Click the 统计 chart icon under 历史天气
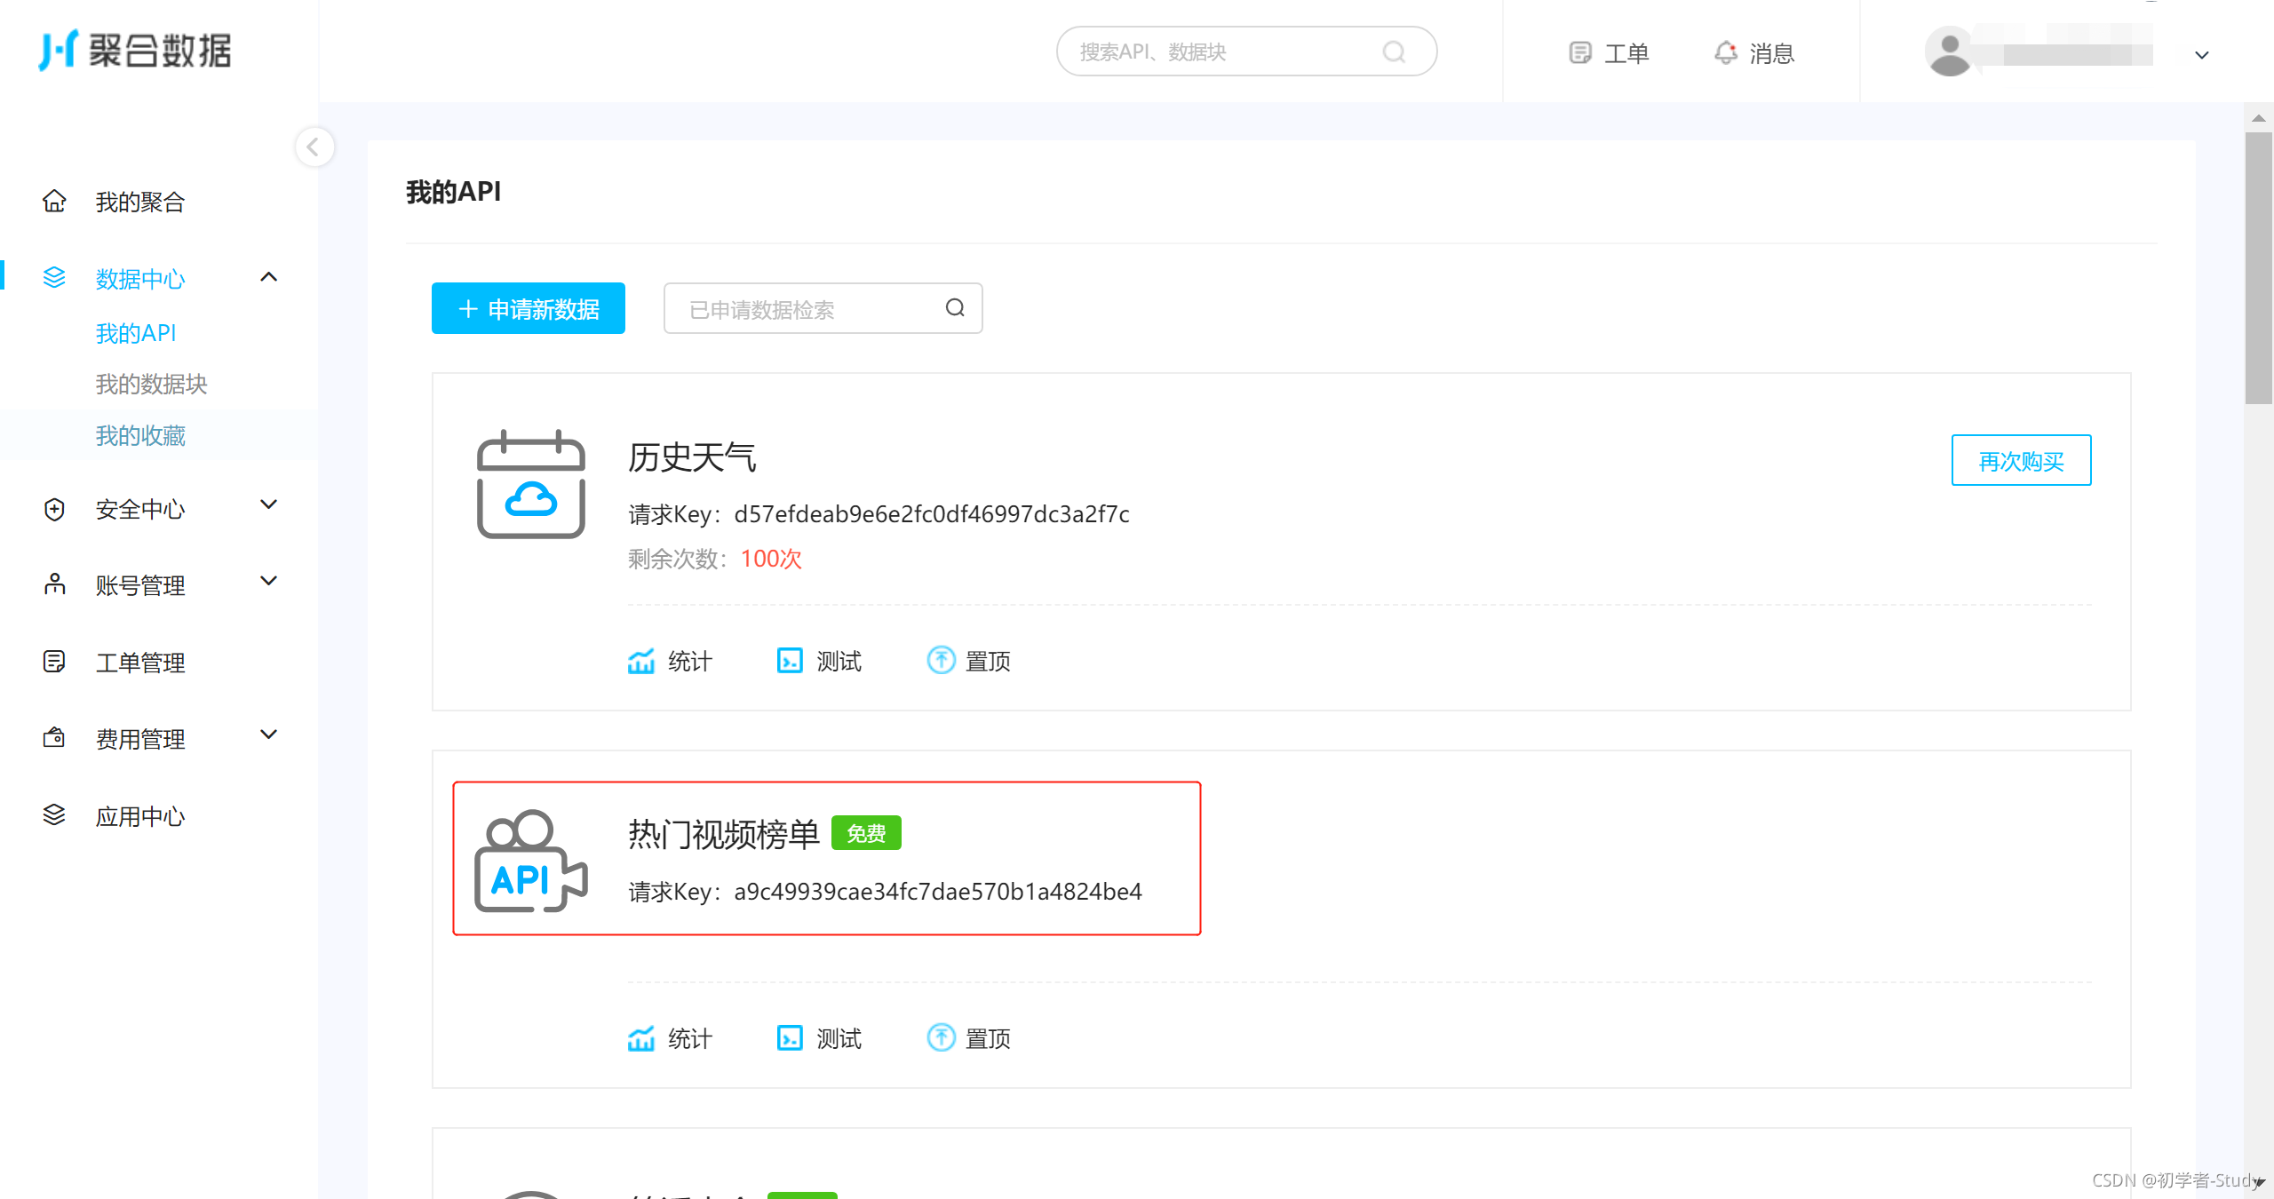 point(641,661)
